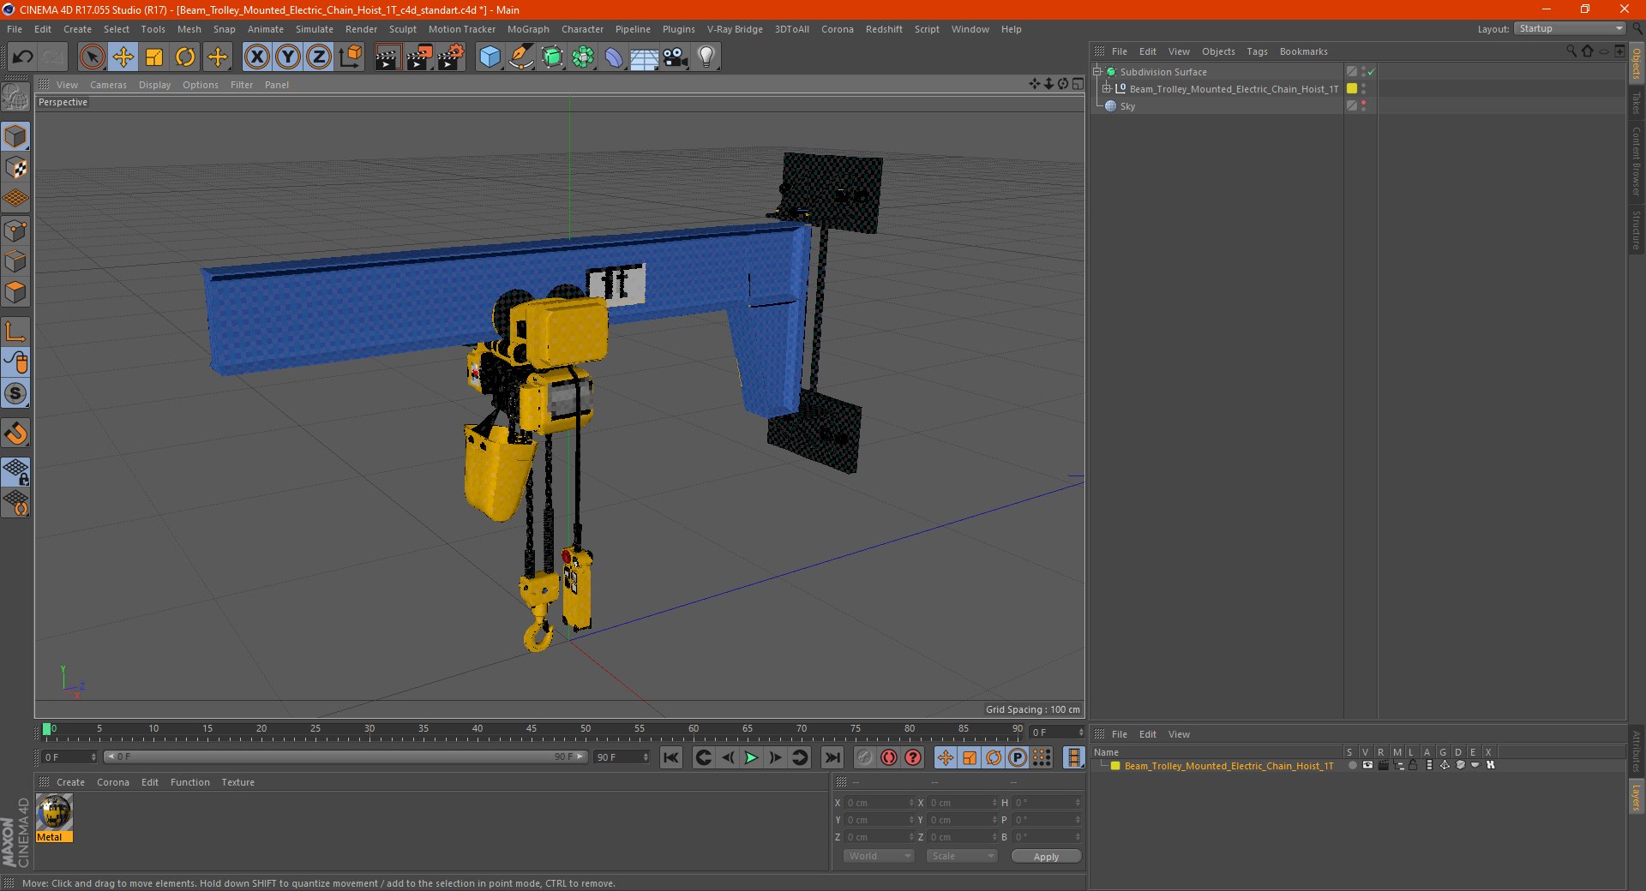Image resolution: width=1646 pixels, height=891 pixels.
Task: Toggle Subdivision Surface enable checkmark
Action: click(1371, 72)
